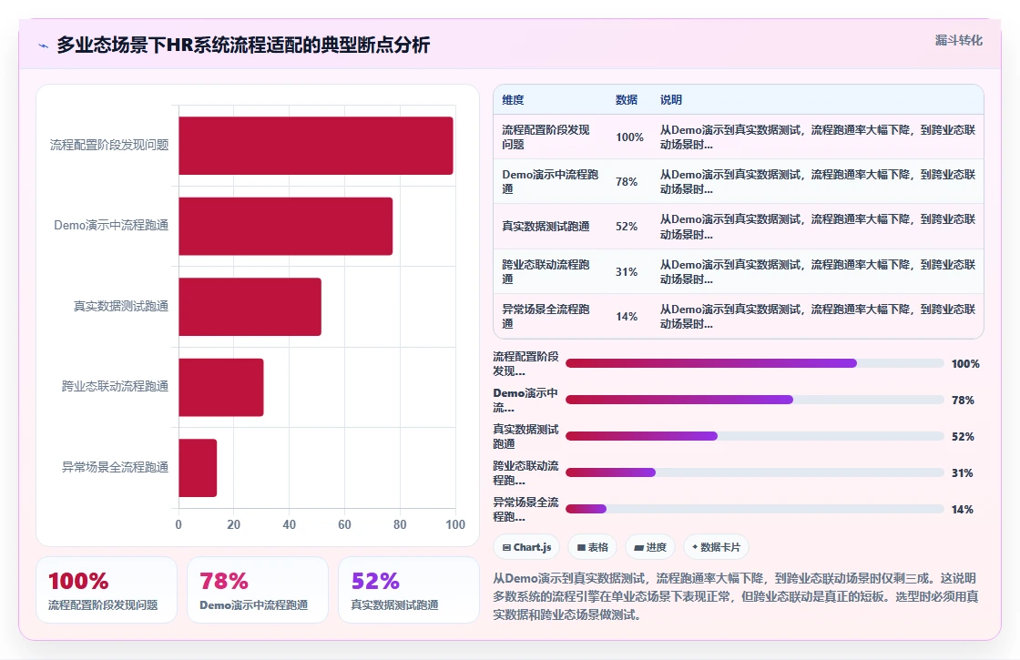Image resolution: width=1020 pixels, height=660 pixels.
Task: Click the 31% value in table
Action: click(627, 272)
